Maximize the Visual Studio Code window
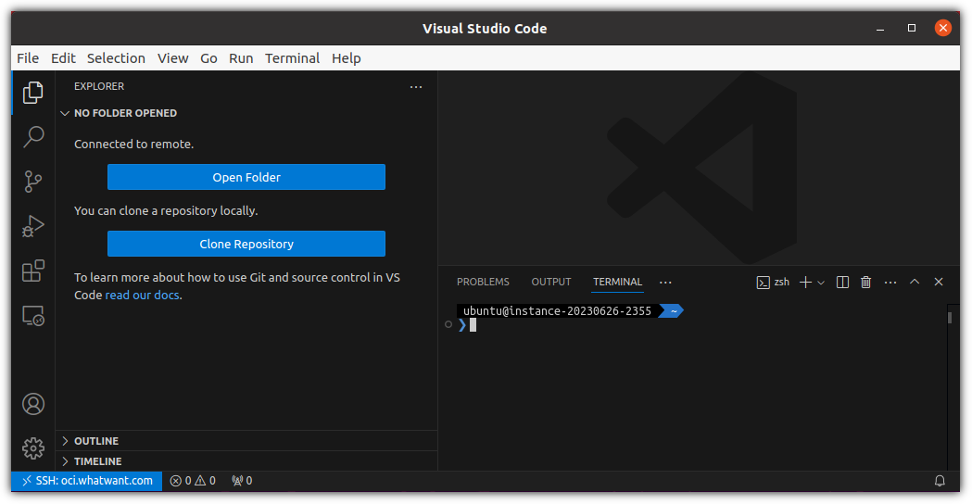This screenshot has height=504, width=972. [x=911, y=28]
